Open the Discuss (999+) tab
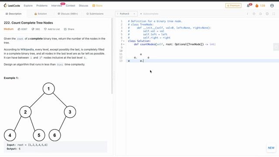 pos(68,14)
